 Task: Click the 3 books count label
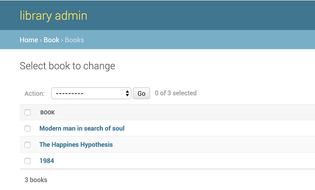click(36, 180)
